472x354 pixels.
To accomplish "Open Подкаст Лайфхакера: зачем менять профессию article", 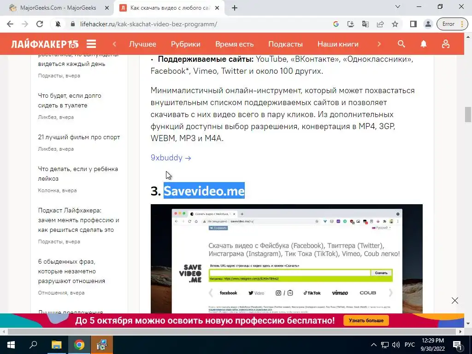I will click(x=78, y=220).
